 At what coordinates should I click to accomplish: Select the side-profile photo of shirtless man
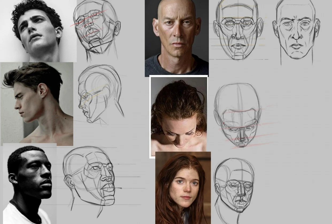coord(37,104)
